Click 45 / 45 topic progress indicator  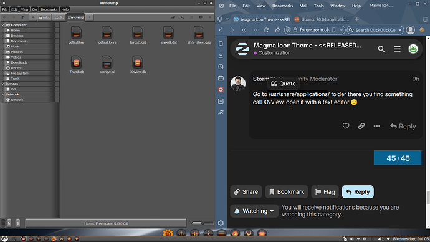(x=398, y=158)
